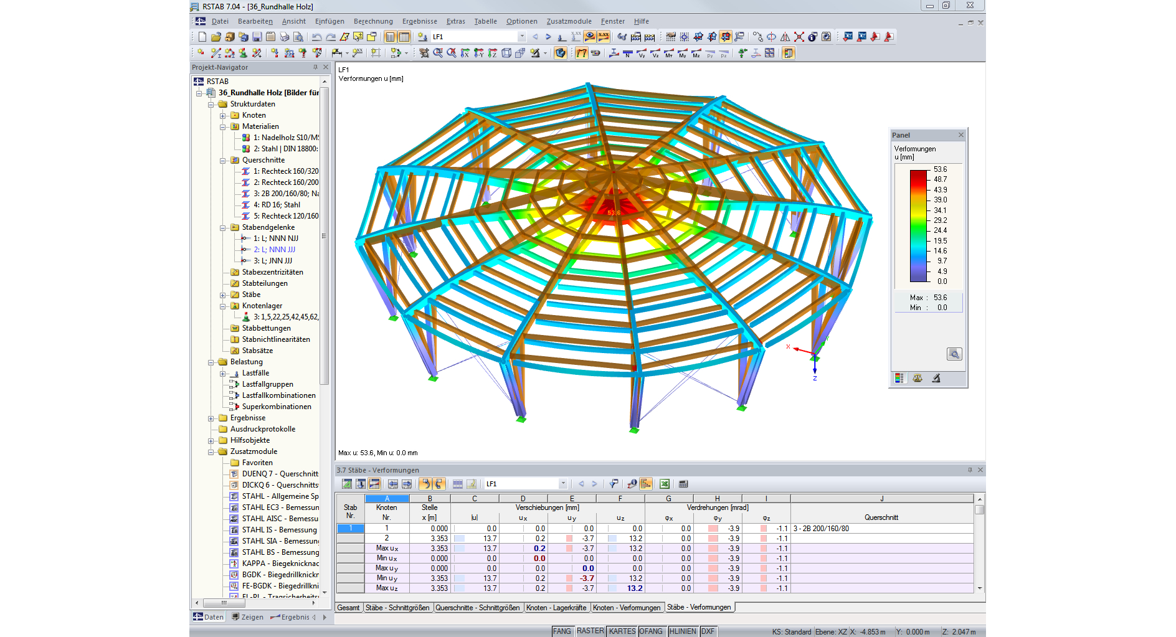Viewport: 1176px width, 637px height.
Task: Toggle the deformation display button
Action: coord(581,53)
